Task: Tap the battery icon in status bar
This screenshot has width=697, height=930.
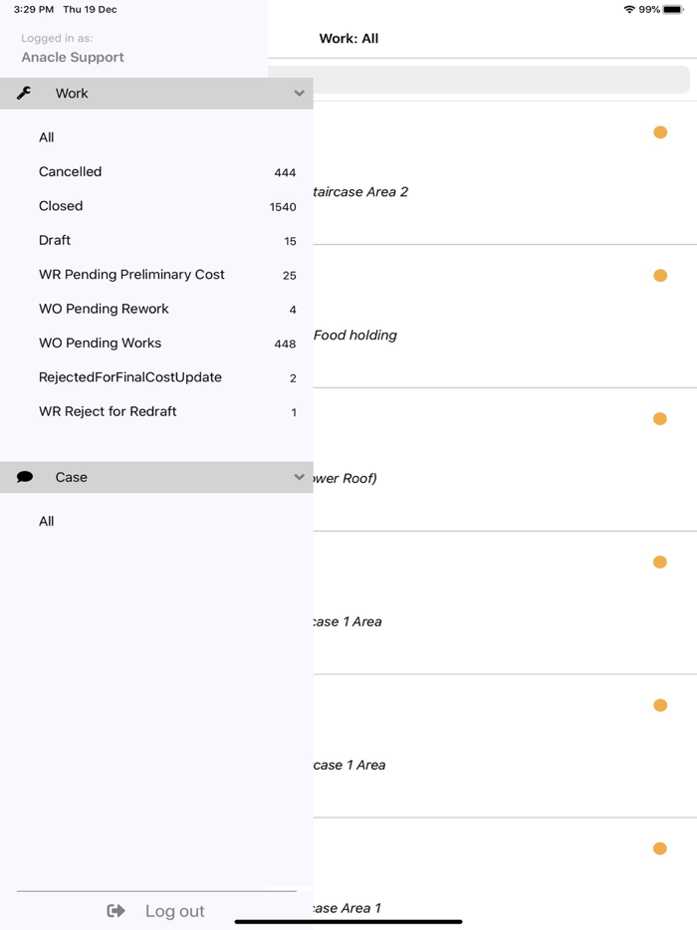Action: pos(674,10)
